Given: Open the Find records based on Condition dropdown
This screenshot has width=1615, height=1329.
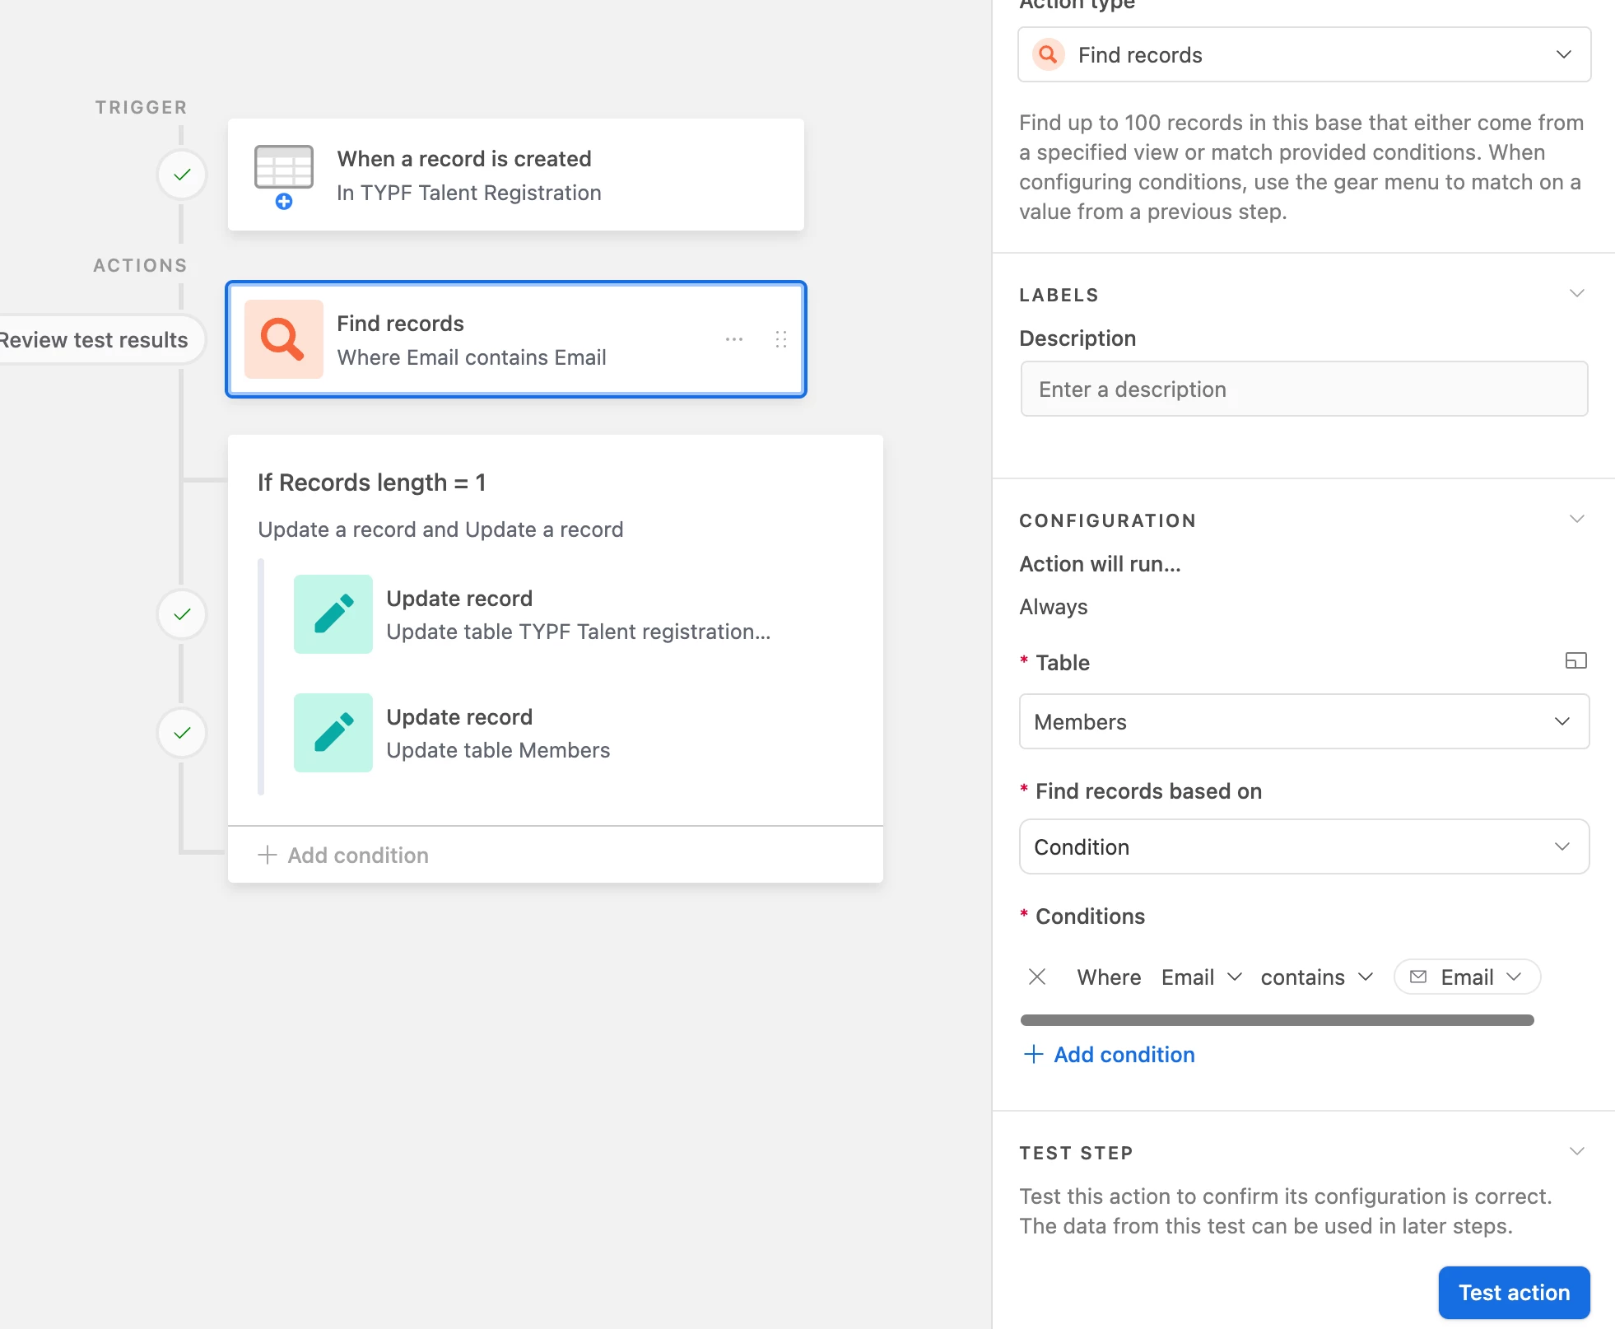Looking at the screenshot, I should [1304, 846].
